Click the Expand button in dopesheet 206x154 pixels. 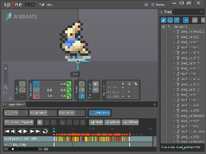pyautogui.click(x=27, y=122)
